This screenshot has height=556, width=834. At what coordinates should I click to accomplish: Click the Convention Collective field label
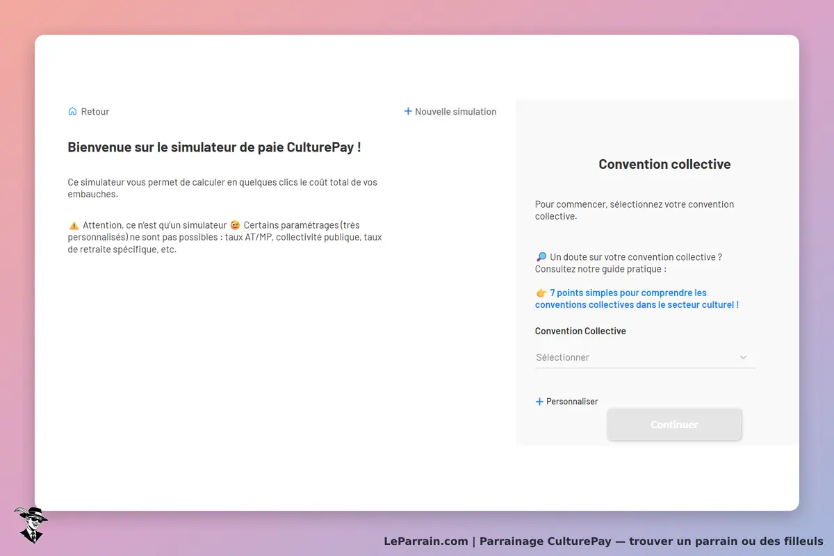[580, 331]
